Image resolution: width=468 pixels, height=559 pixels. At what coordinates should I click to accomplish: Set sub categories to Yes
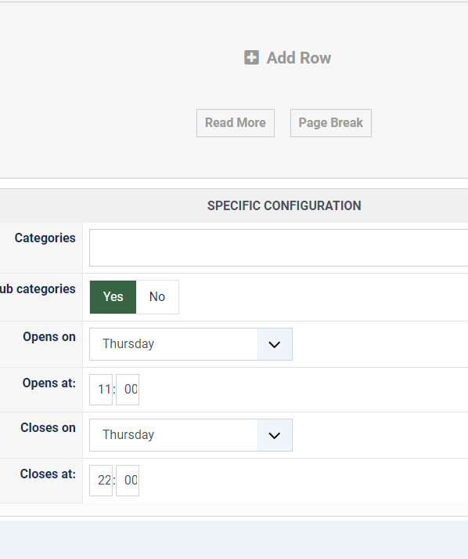tap(113, 297)
